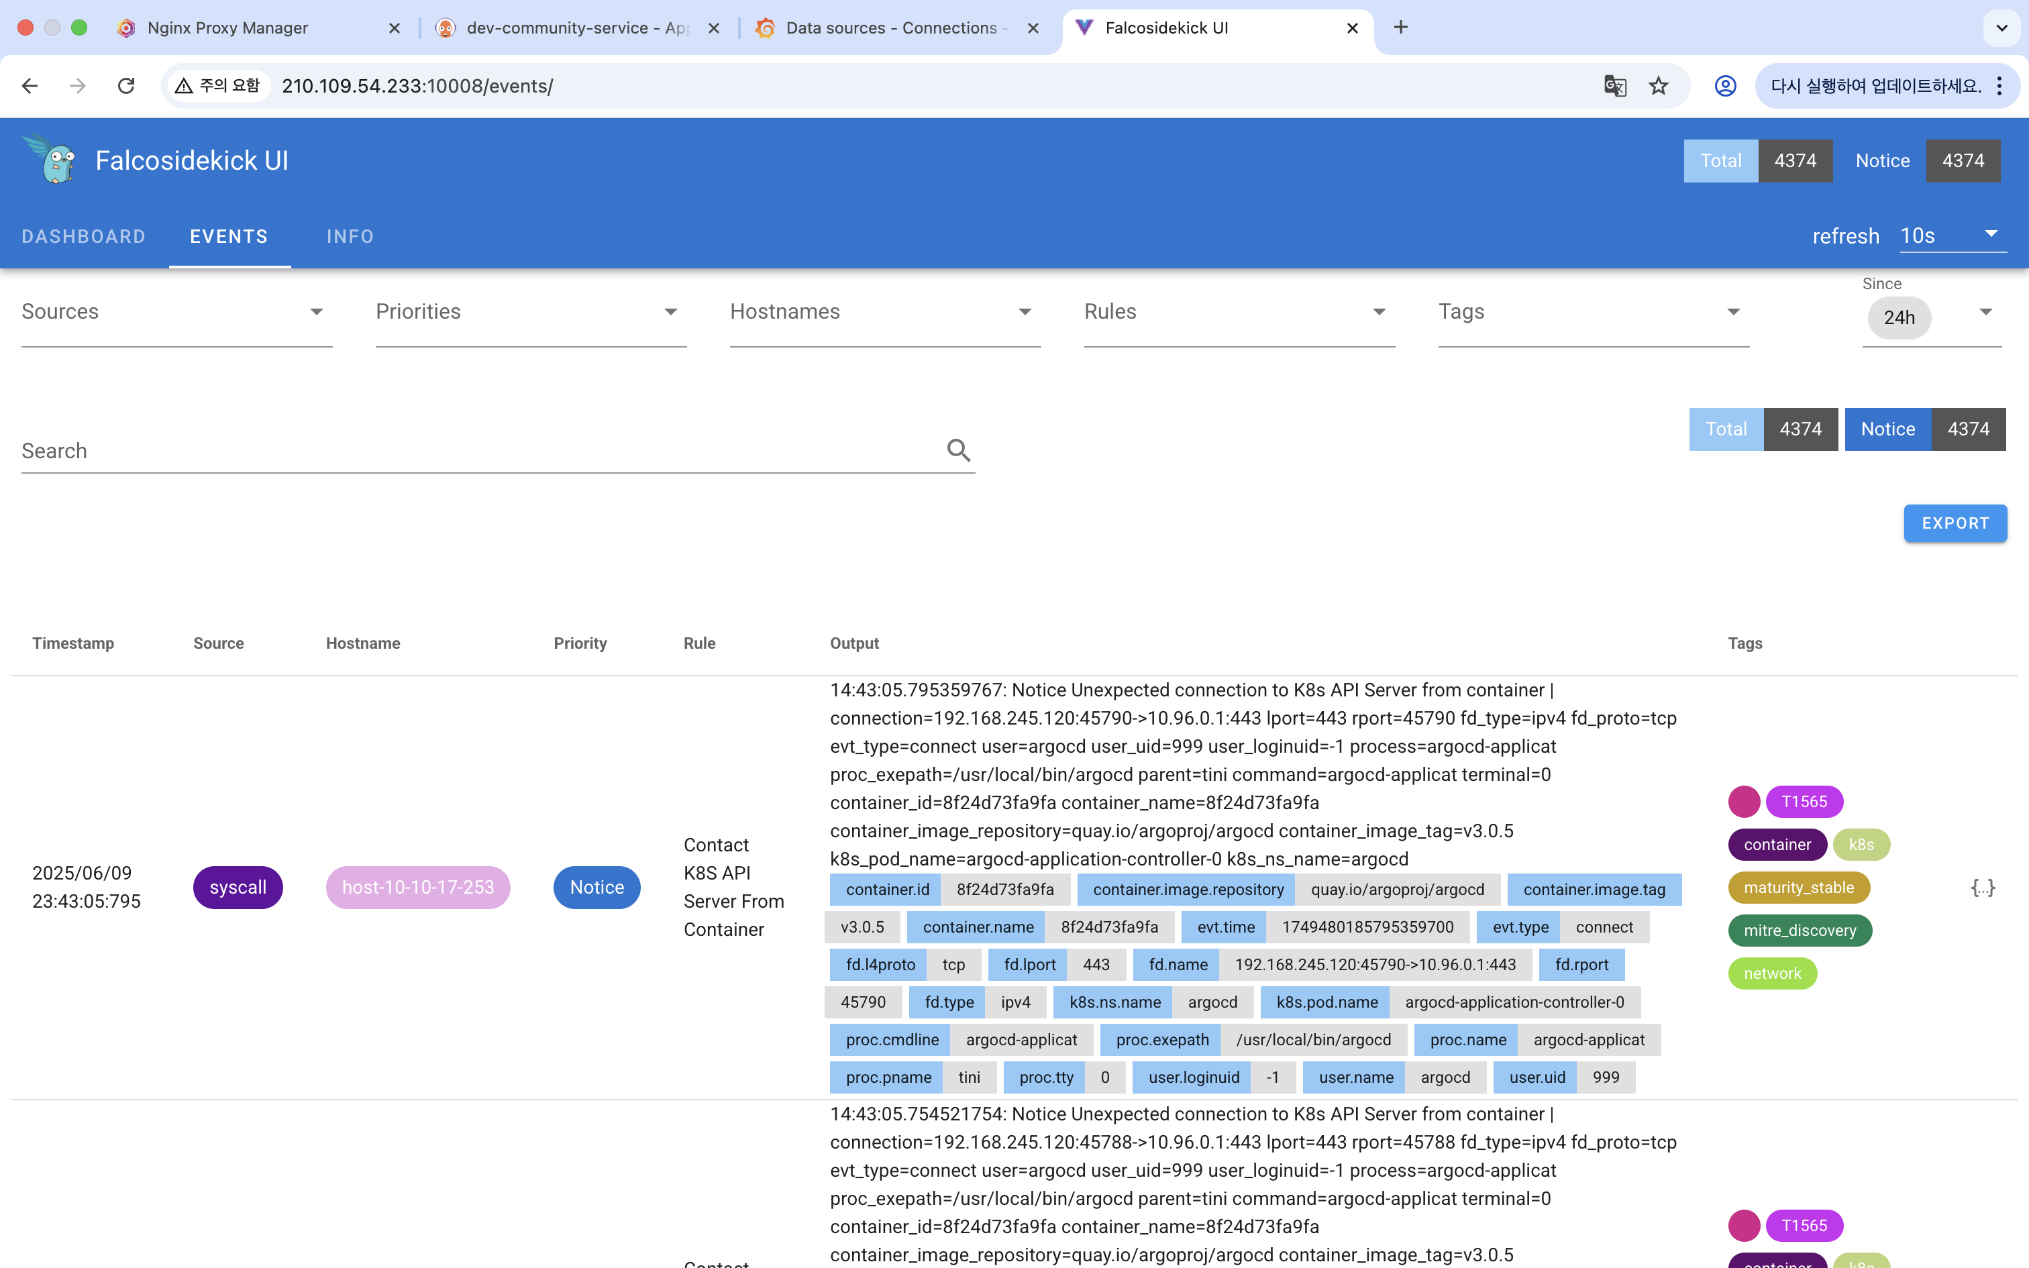Bookmark page with star icon
This screenshot has height=1268, width=2029.
[1659, 86]
